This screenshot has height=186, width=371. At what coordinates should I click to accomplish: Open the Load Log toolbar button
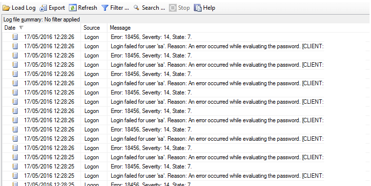point(19,8)
